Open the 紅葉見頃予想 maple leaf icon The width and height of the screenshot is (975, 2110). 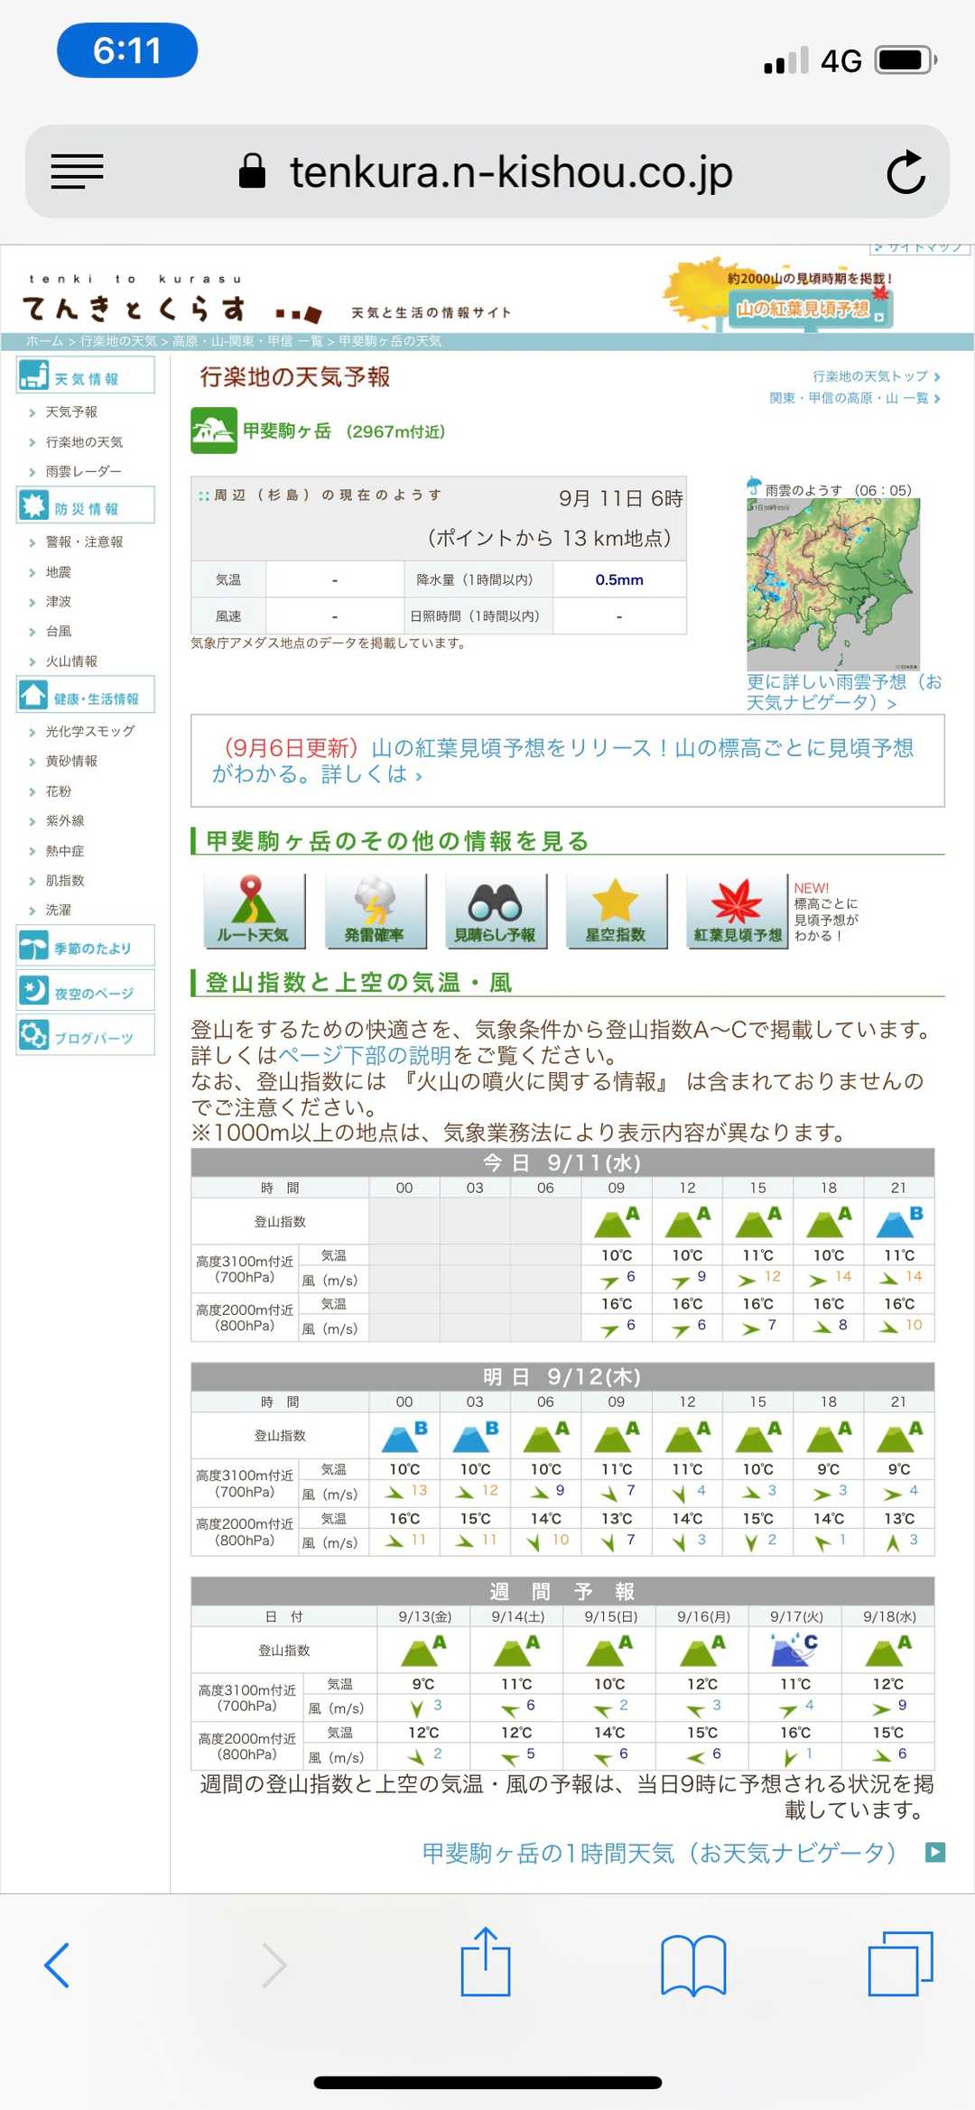[x=737, y=911]
